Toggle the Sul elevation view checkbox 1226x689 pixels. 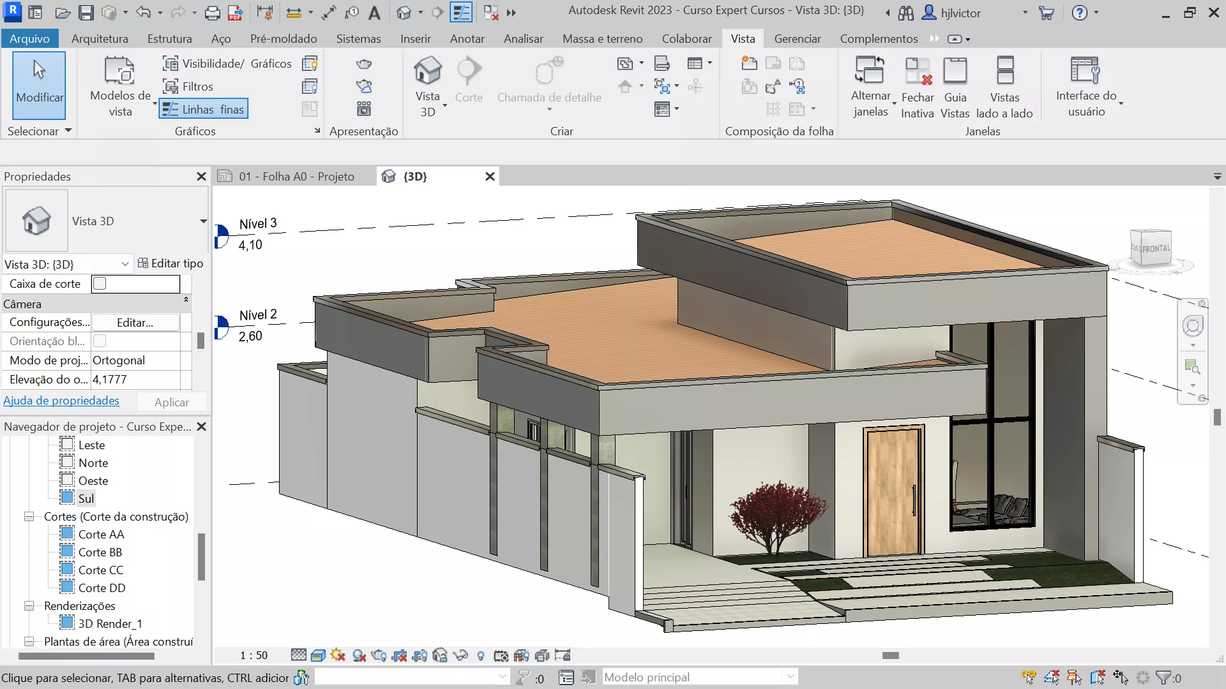tap(67, 498)
